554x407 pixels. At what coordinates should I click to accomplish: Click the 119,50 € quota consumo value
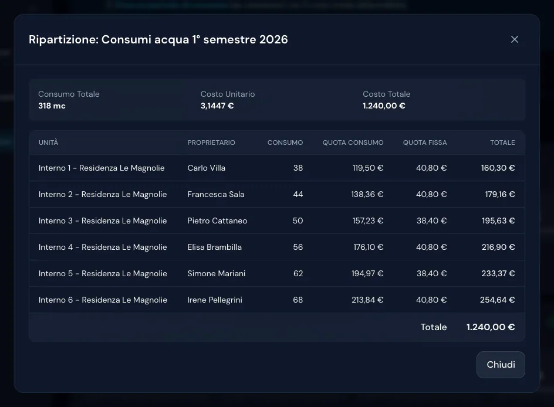(368, 168)
